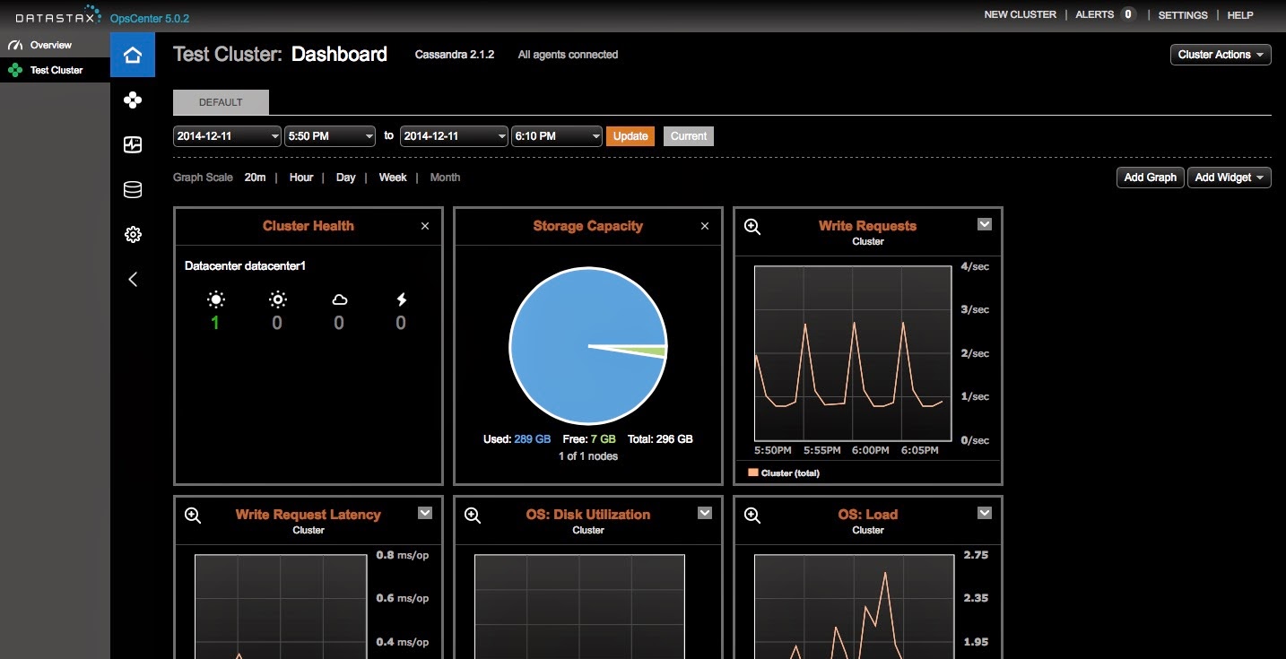Zoom into the Write Requests graph
Viewport: 1286px width, 659px height.
[x=751, y=228]
